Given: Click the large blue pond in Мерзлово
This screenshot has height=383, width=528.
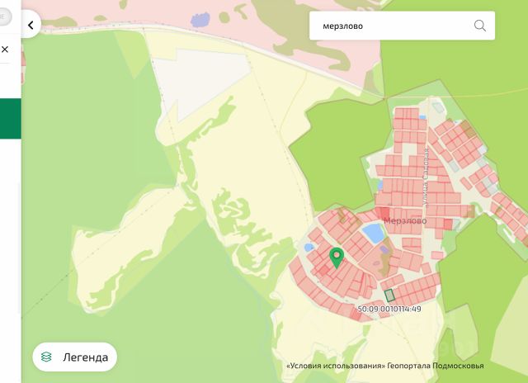Looking at the screenshot, I should [x=374, y=233].
